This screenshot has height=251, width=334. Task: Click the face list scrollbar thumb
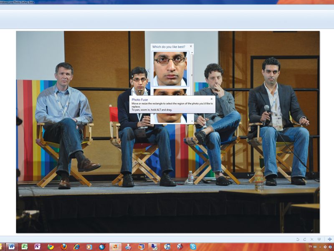pos(192,75)
